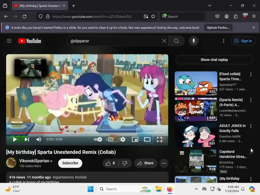This screenshot has height=195, width=260.
Task: Open Sparta Remix 9-Parts video title
Action: coord(231,102)
